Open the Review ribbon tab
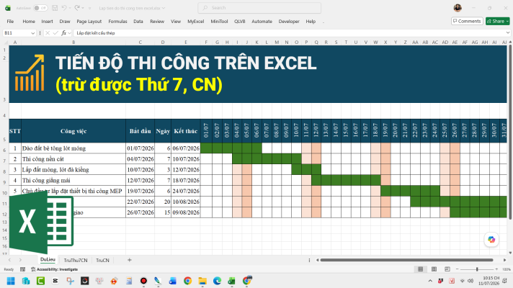Viewport: 513px width, 288px height. (157, 22)
